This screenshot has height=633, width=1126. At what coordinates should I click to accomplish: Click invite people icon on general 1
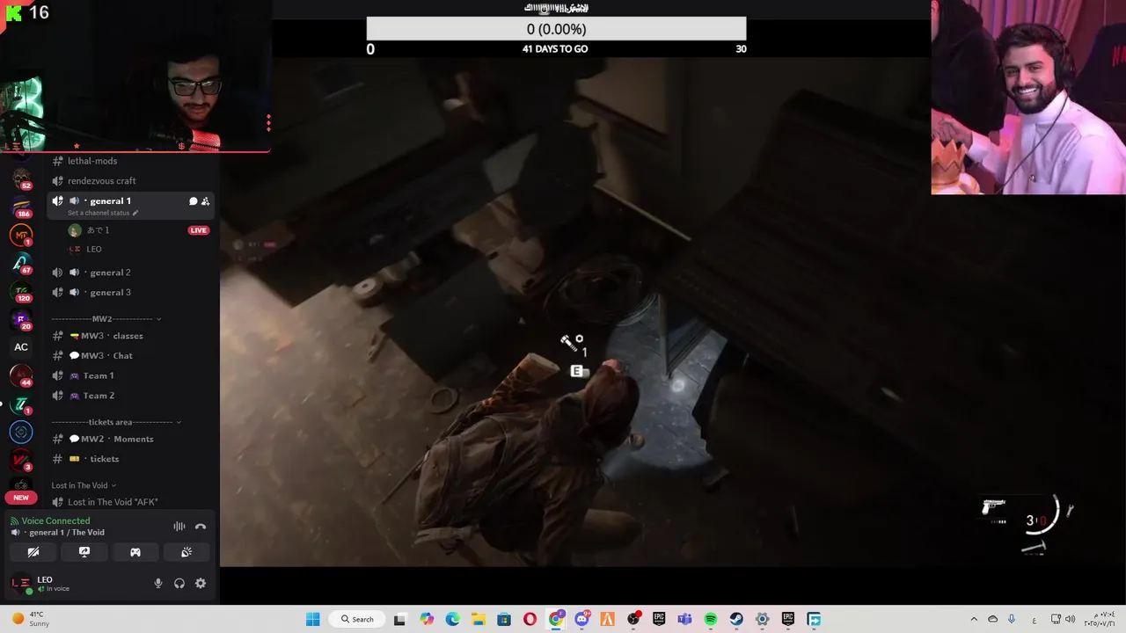tap(205, 201)
